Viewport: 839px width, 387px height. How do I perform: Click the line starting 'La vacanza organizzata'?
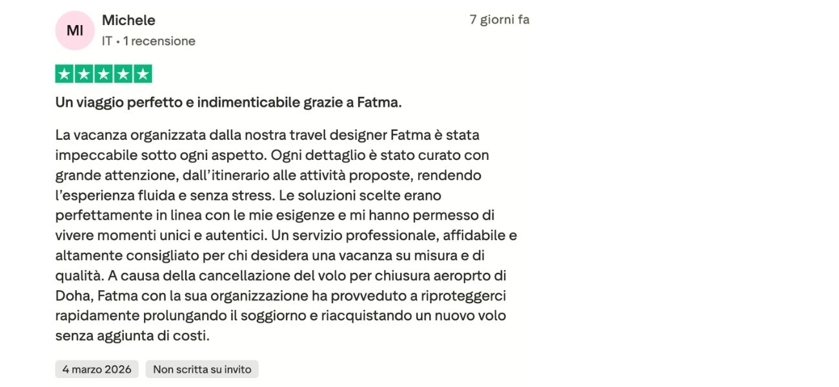pos(267,135)
